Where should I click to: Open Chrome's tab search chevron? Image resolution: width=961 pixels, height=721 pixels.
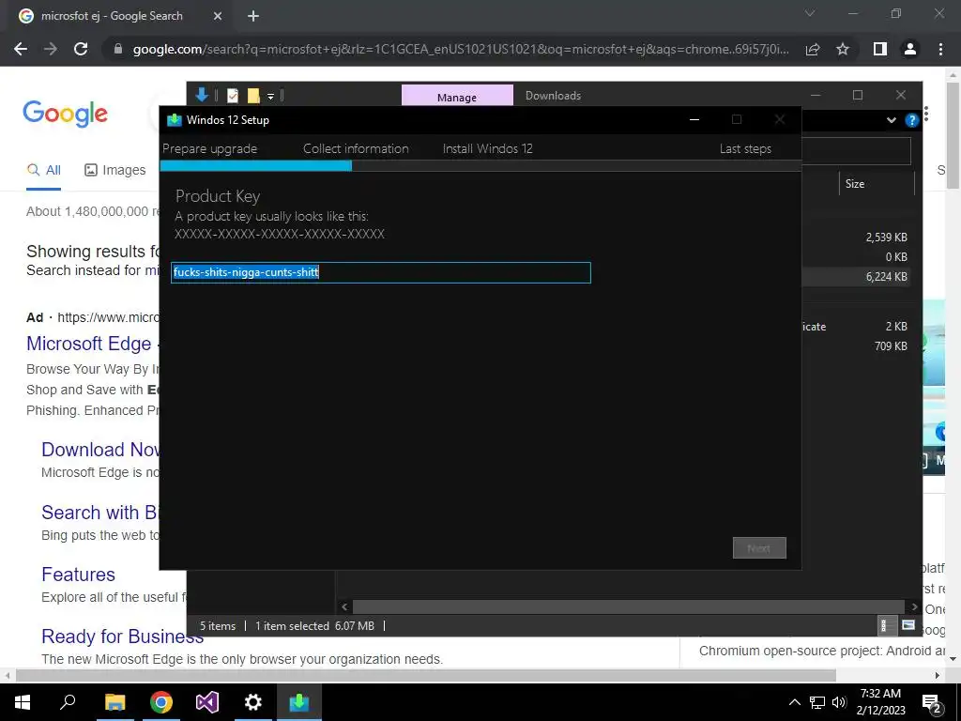point(810,13)
